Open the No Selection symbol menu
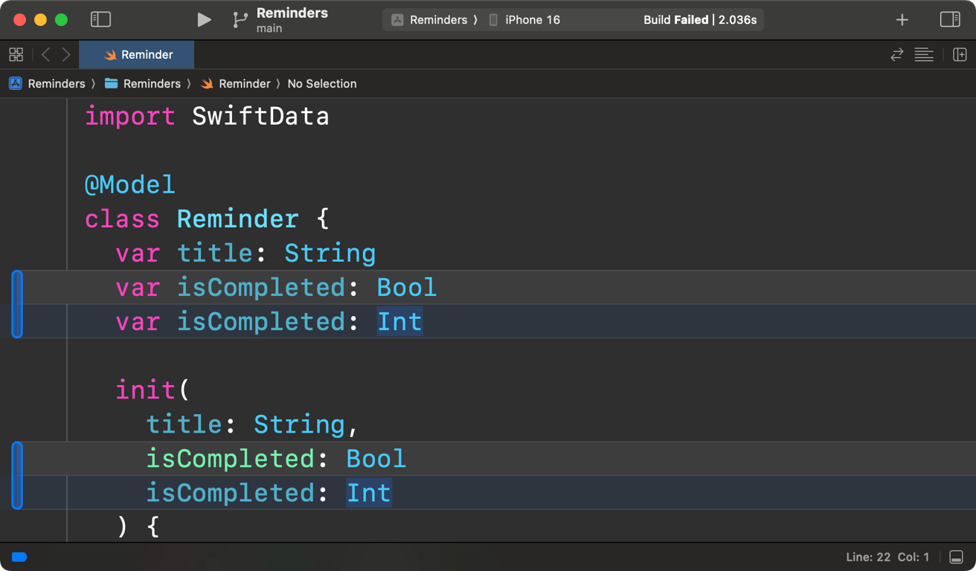The width and height of the screenshot is (976, 571). [321, 83]
